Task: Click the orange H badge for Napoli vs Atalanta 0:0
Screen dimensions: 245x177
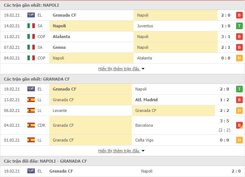Action: [x=239, y=58]
